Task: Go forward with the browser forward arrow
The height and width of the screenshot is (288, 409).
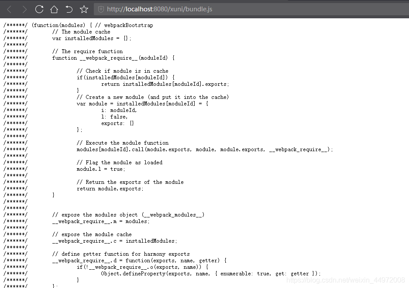Action: click(24, 10)
